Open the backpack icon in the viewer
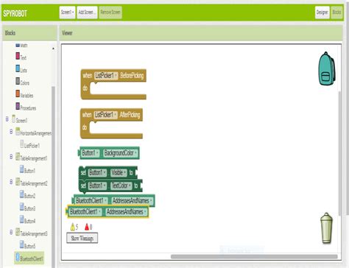 [327, 68]
